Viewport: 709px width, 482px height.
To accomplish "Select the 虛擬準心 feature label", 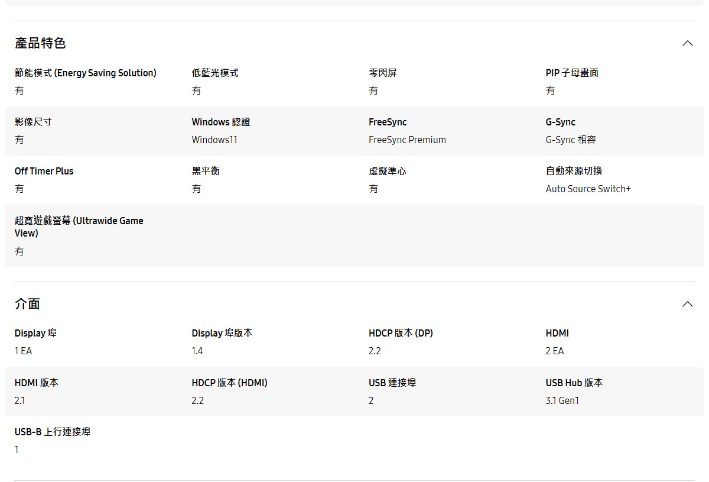I will tap(387, 170).
